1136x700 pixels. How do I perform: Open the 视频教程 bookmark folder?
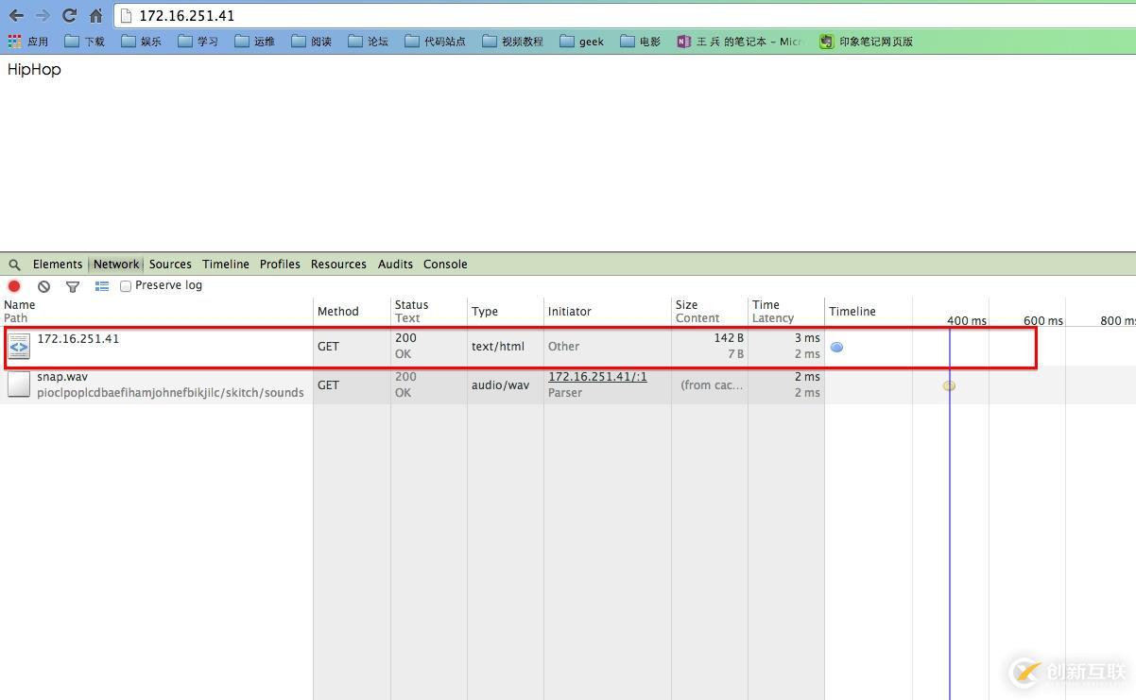[513, 42]
